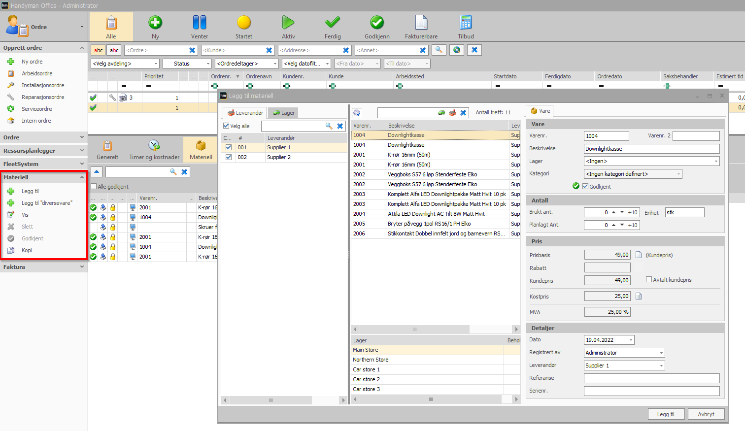Open the Tilbud calculator icon
The image size is (745, 431).
pos(466,23)
